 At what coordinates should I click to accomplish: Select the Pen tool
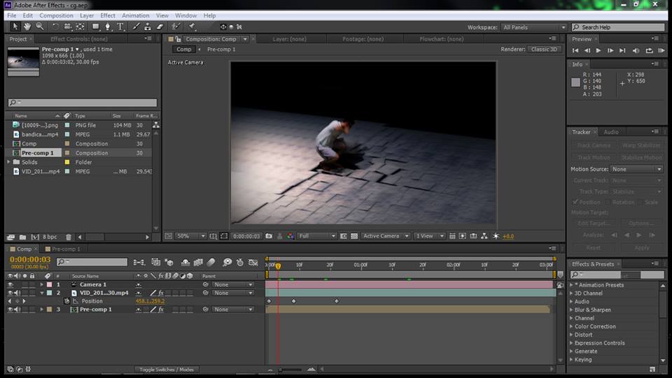coord(108,27)
